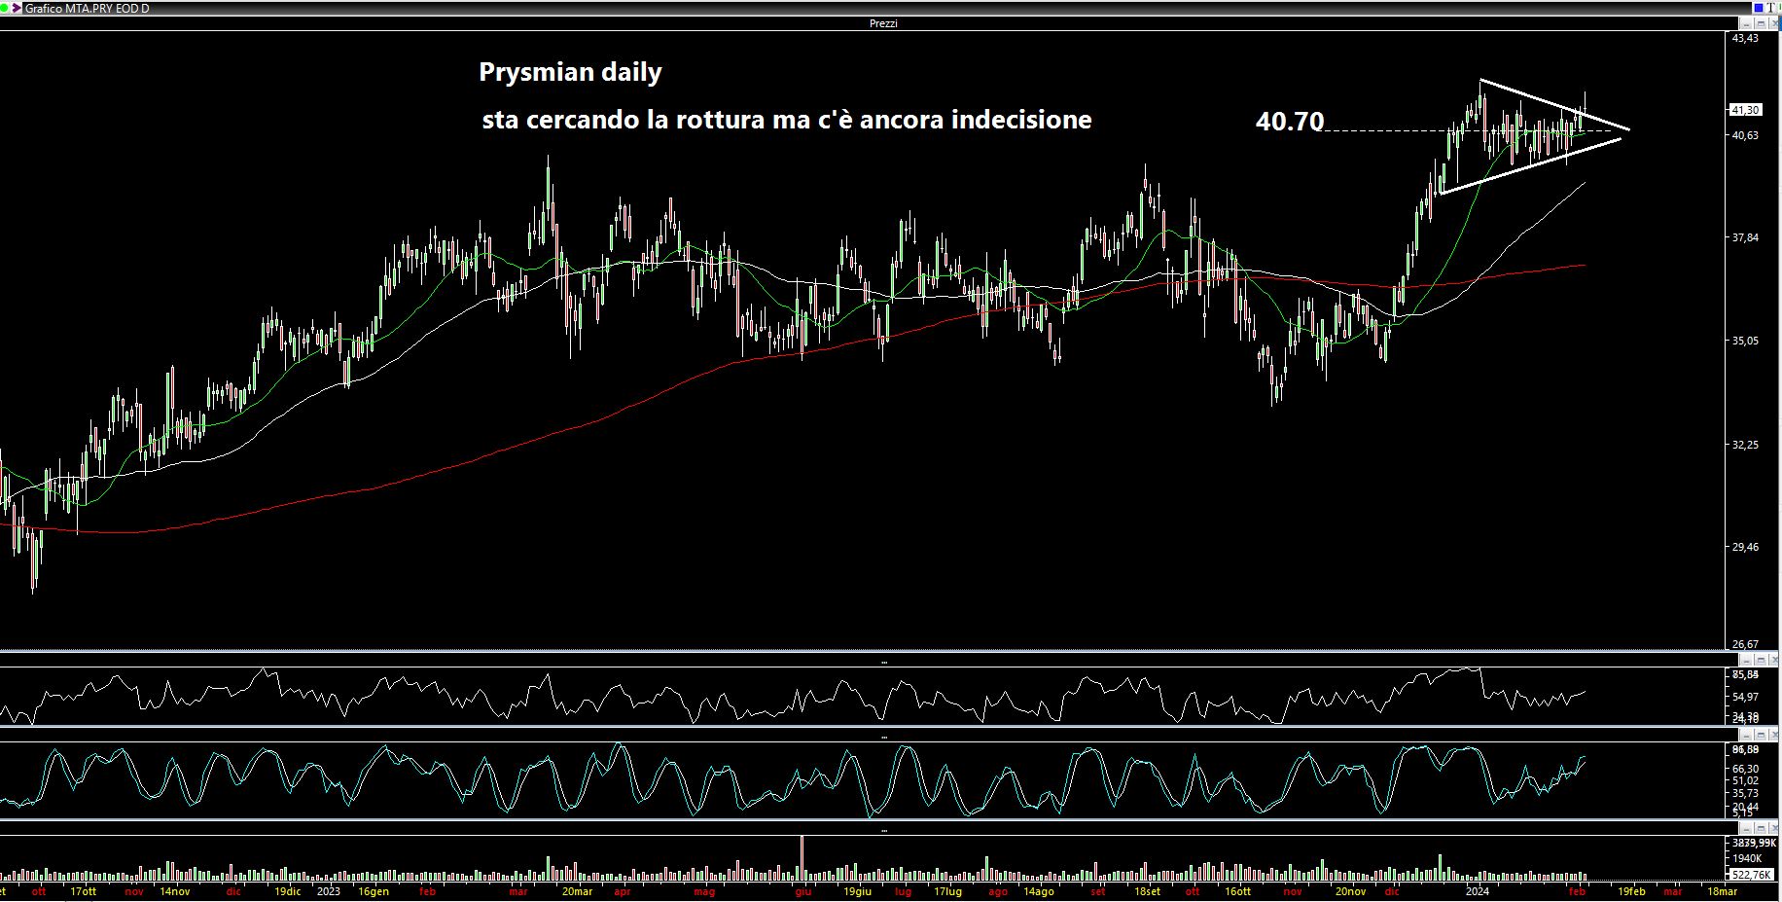Click the 19giu date label

[x=857, y=891]
